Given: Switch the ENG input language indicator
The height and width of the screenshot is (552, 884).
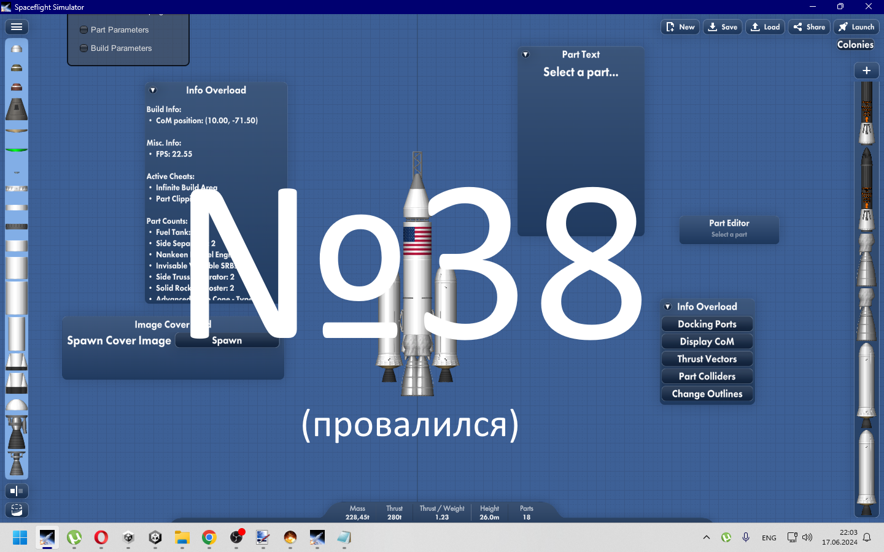Looking at the screenshot, I should click(x=769, y=538).
